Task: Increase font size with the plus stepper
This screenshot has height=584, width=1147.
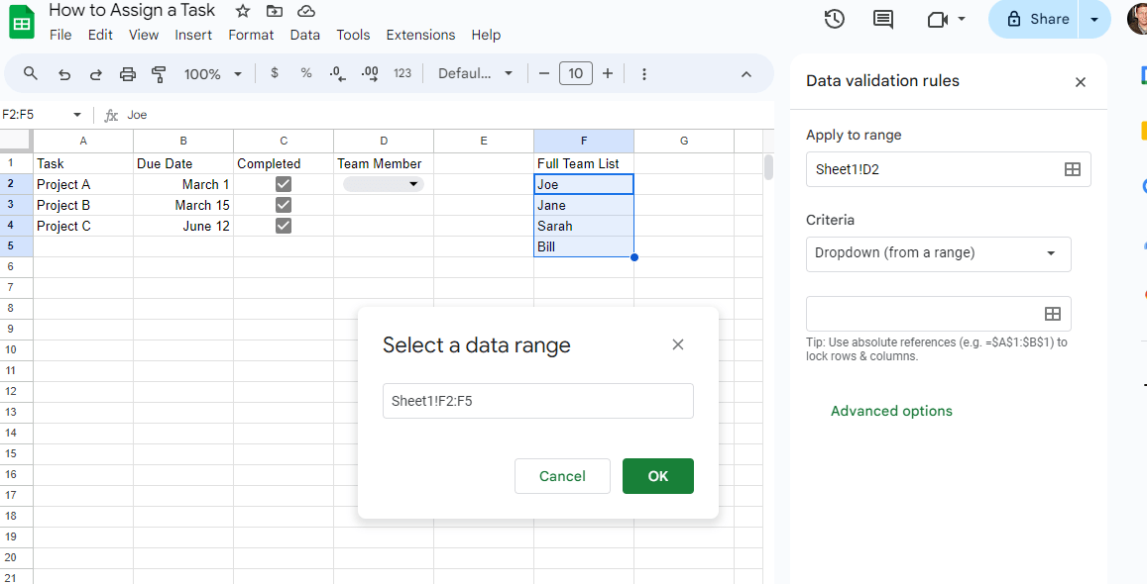Action: pos(608,73)
